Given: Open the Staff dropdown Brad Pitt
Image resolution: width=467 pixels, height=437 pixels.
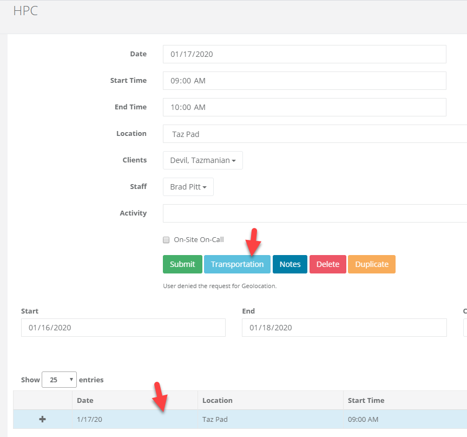Looking at the screenshot, I should 188,187.
